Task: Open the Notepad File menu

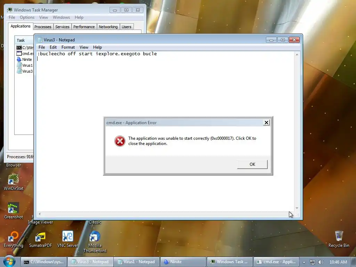Action: pyautogui.click(x=42, y=47)
